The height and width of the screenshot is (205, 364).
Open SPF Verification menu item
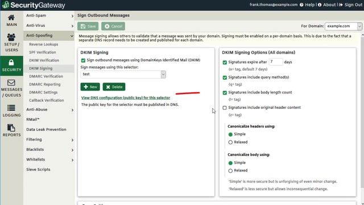(x=43, y=52)
